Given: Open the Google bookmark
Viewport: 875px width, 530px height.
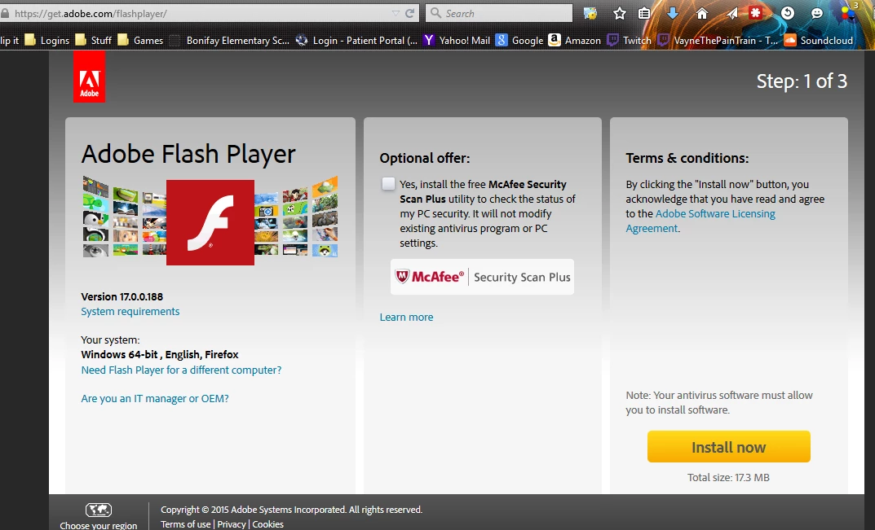Looking at the screenshot, I should point(519,40).
